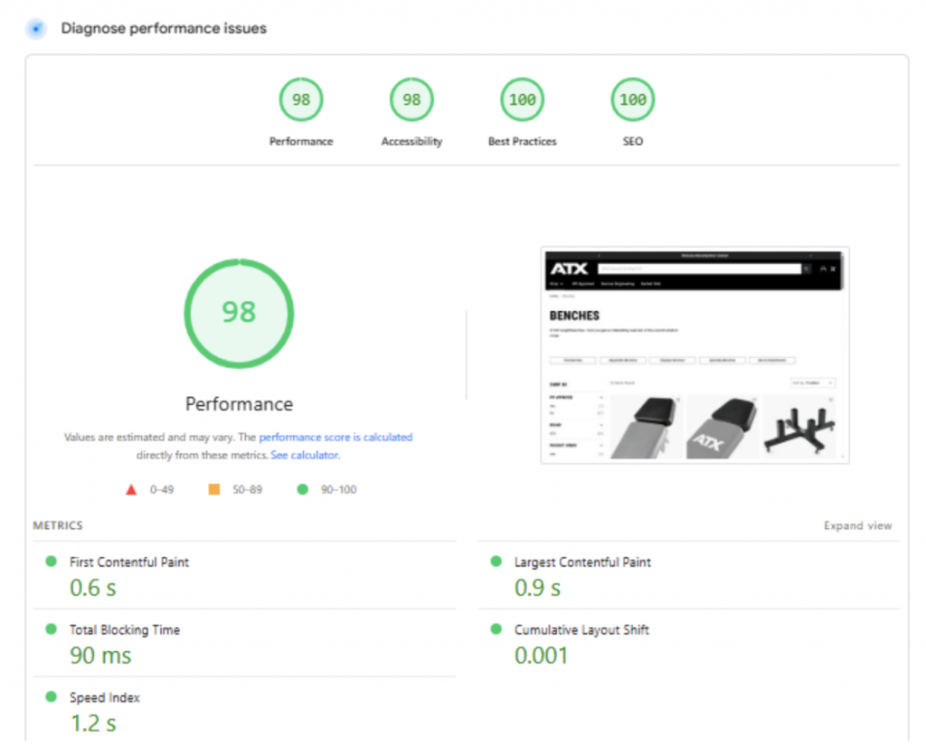Click green dot beside Speed Index
The image size is (926, 745).
tap(52, 697)
